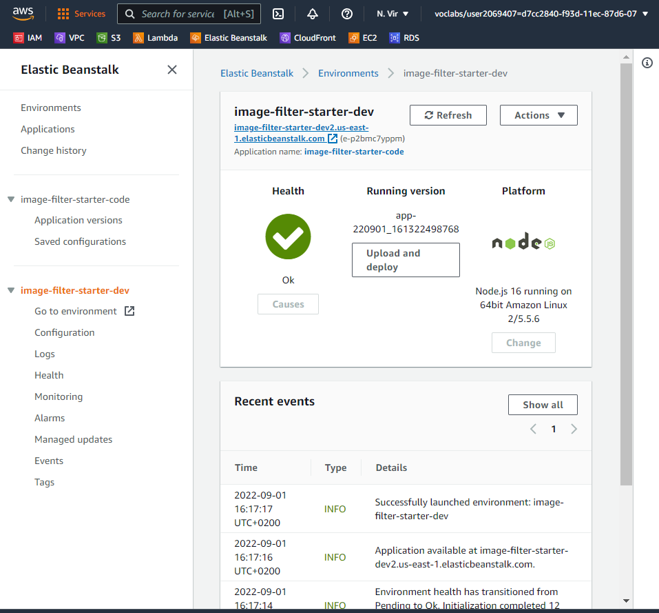Click the info icon near the scrollbar

647,63
